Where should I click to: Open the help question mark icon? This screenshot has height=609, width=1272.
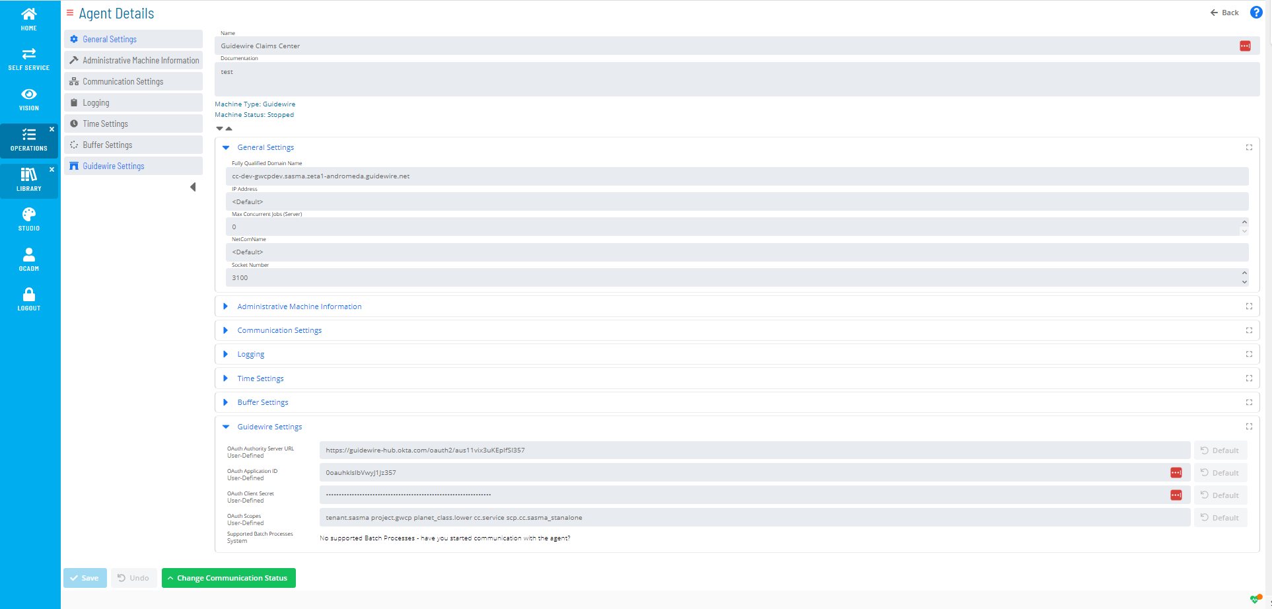click(1256, 13)
